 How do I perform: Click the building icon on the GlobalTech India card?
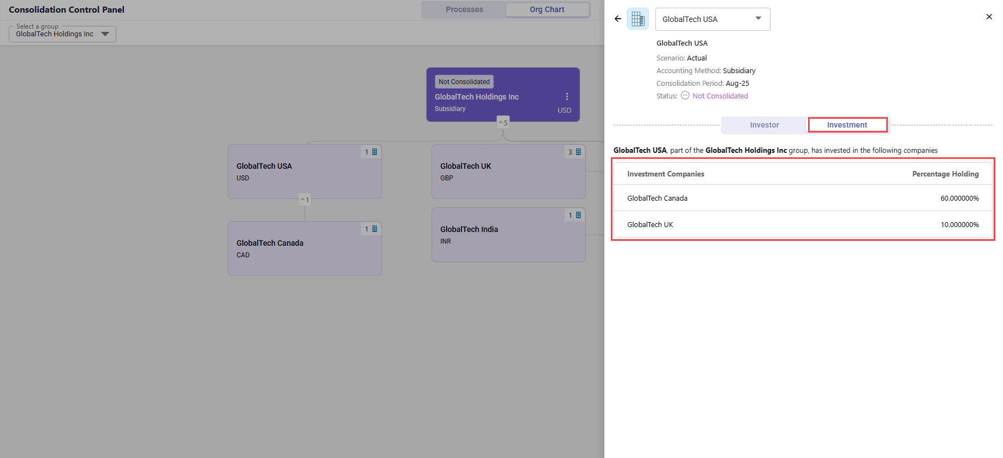578,216
